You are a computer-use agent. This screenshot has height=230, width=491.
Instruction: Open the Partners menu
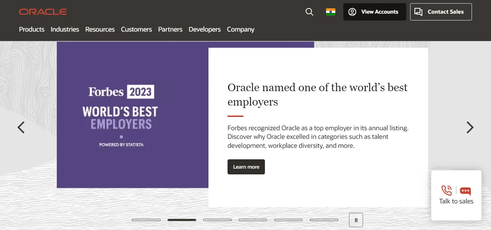pos(170,29)
